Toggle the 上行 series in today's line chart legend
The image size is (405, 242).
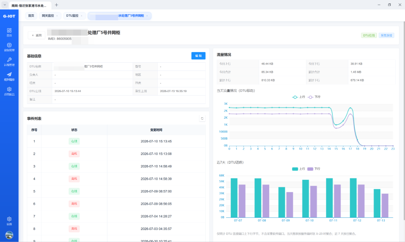tap(298, 97)
